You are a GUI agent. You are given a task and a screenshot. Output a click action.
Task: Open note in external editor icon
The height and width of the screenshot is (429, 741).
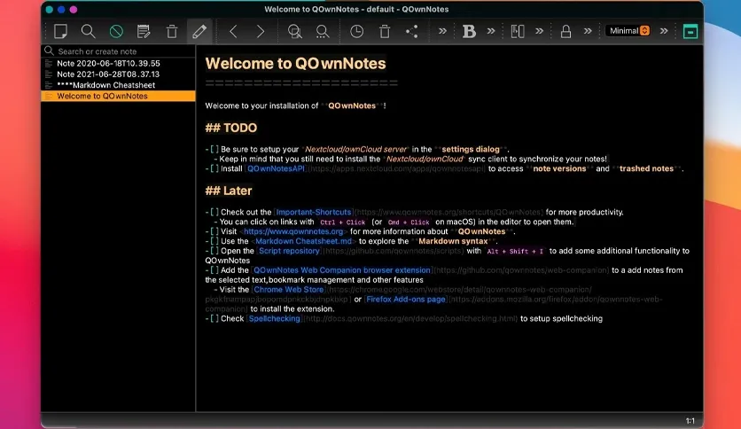(144, 31)
